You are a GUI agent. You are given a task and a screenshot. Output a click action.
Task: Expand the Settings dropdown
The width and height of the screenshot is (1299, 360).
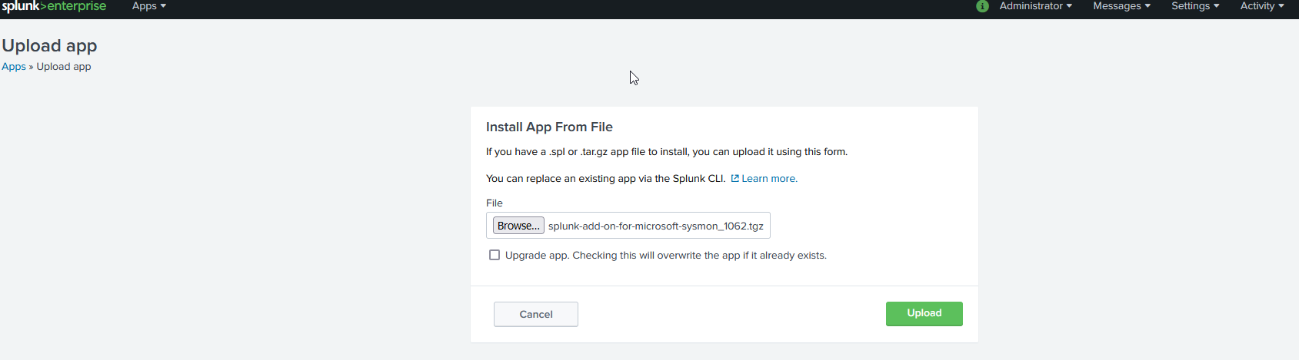pyautogui.click(x=1194, y=6)
